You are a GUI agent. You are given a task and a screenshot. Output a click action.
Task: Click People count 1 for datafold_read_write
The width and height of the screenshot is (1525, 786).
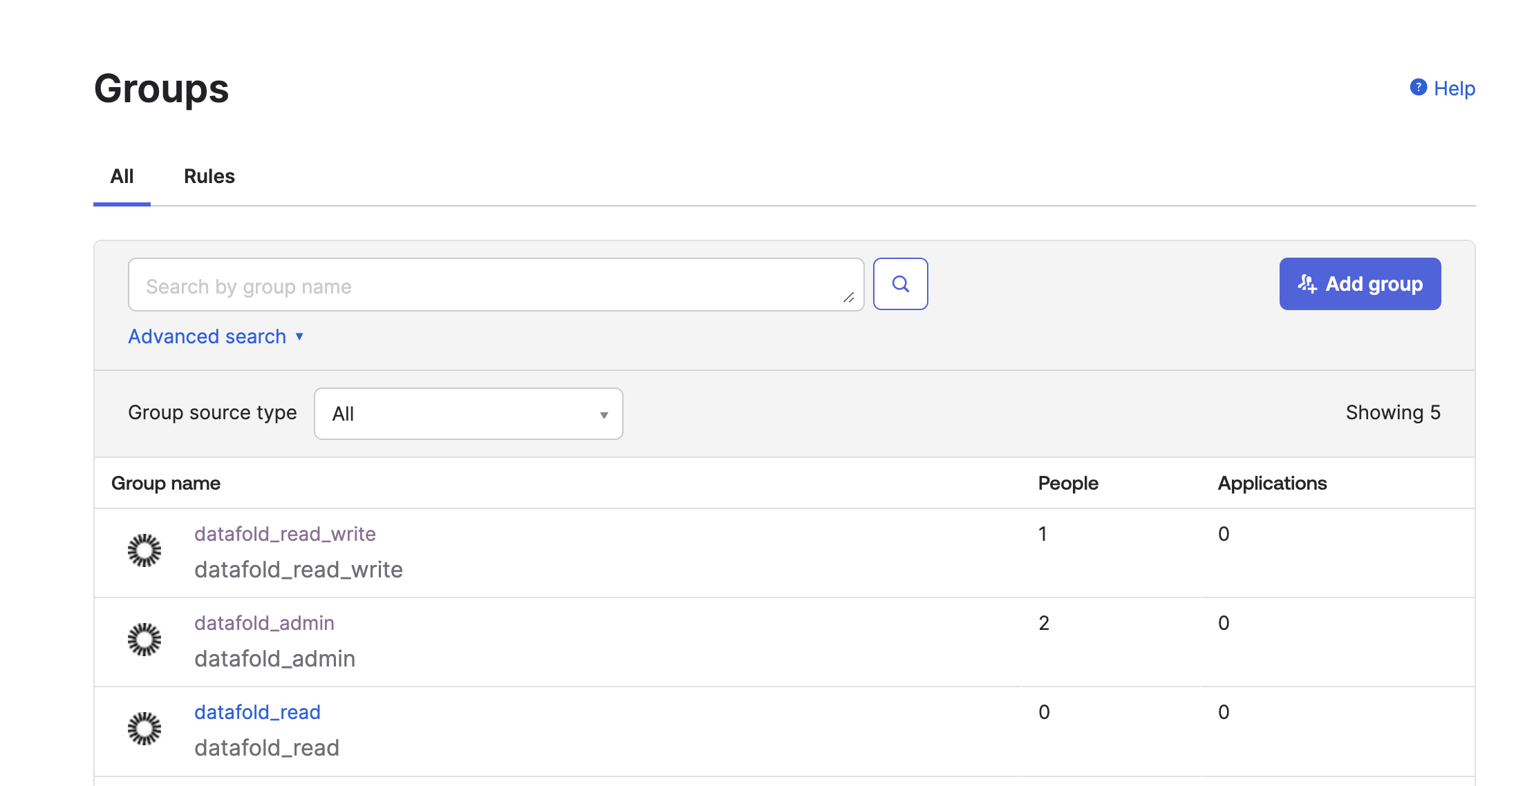pyautogui.click(x=1042, y=534)
